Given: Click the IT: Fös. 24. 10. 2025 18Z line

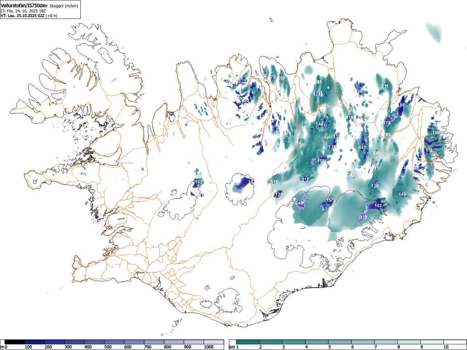Looking at the screenshot, I should pos(23,11).
